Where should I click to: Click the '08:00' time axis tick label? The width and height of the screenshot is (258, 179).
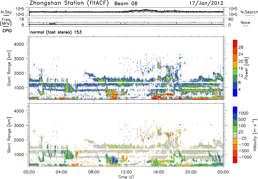[94, 172]
